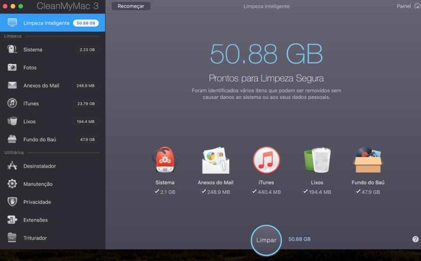Select Limpeza Inteligente in the sidebar

(53, 23)
